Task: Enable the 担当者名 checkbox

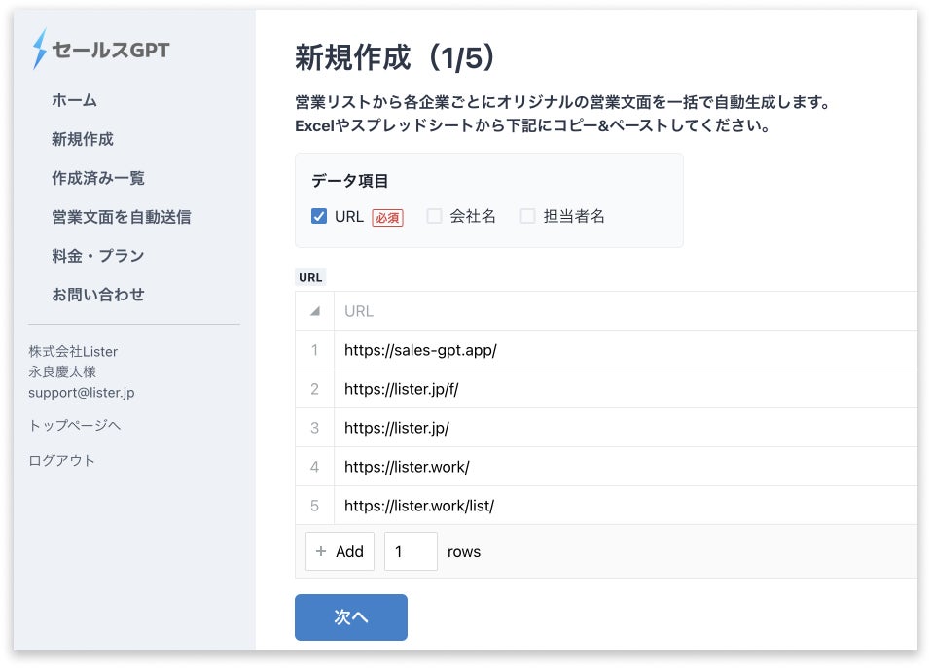Action: [x=527, y=216]
